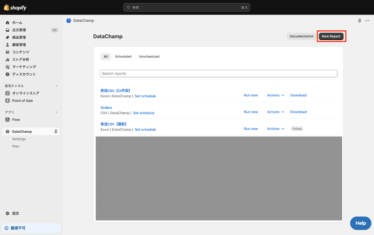This screenshot has height=235, width=374.
Task: Open the 発送CSV【CI作成】 report title
Action: [115, 91]
